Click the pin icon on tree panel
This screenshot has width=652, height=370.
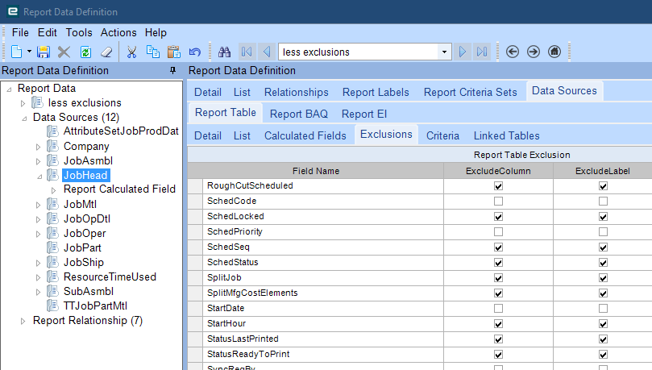[173, 71]
